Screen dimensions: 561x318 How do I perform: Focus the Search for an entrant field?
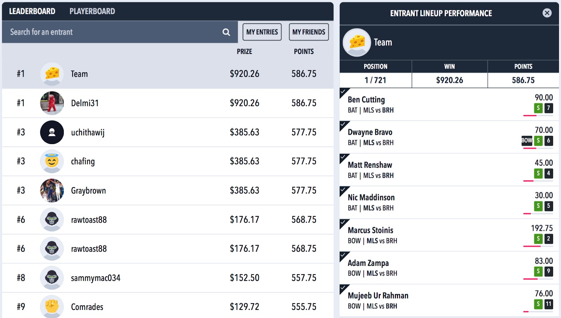point(120,32)
